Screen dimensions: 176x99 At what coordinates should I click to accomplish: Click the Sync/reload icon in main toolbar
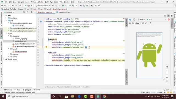coord(9,5)
